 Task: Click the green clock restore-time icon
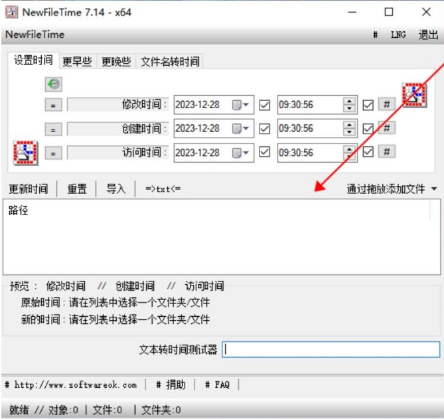coord(54,84)
